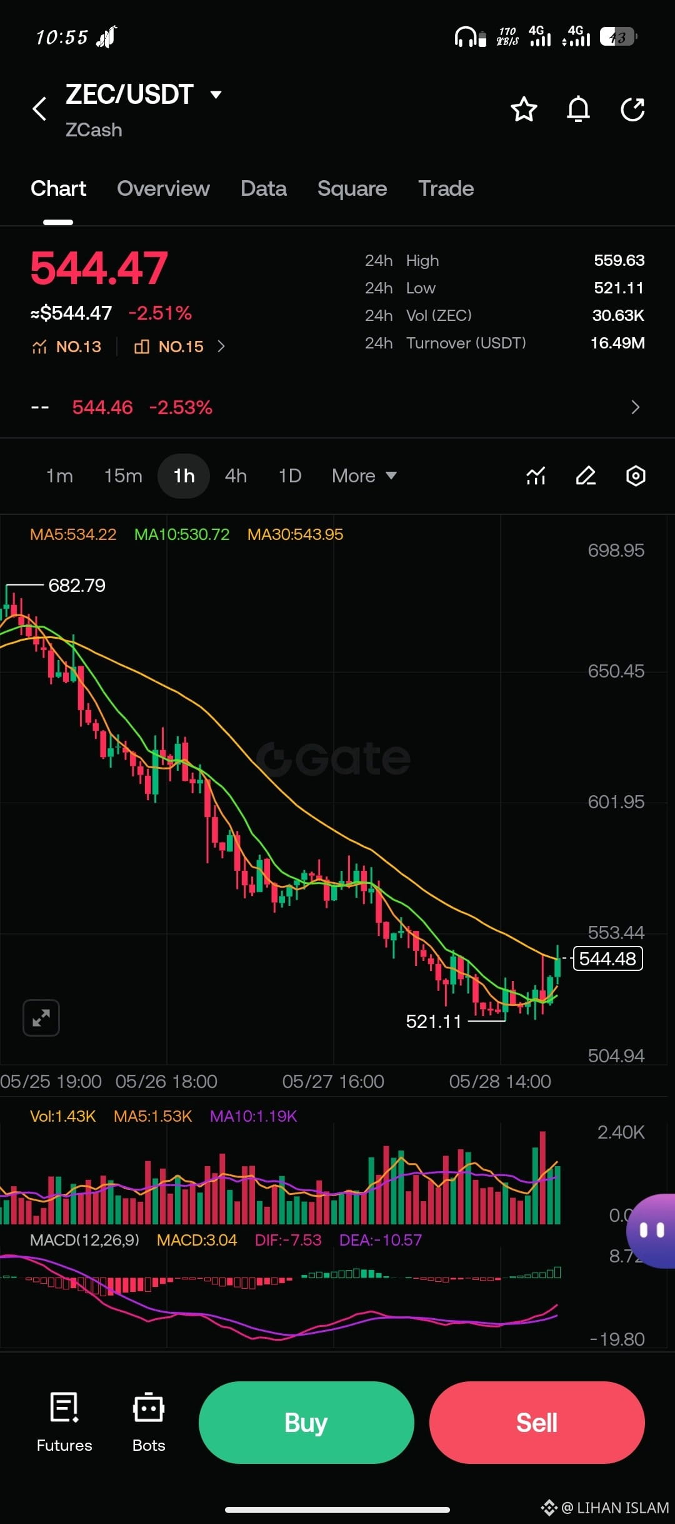This screenshot has height=1524, width=675.
Task: Tap the floating assistant bubble
Action: click(x=651, y=1231)
